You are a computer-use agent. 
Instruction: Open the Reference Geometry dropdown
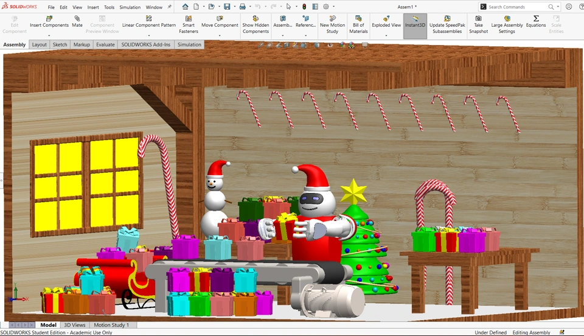tap(305, 35)
